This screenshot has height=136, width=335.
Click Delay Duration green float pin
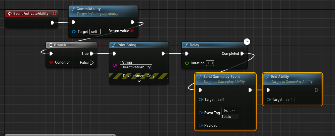[187, 63]
